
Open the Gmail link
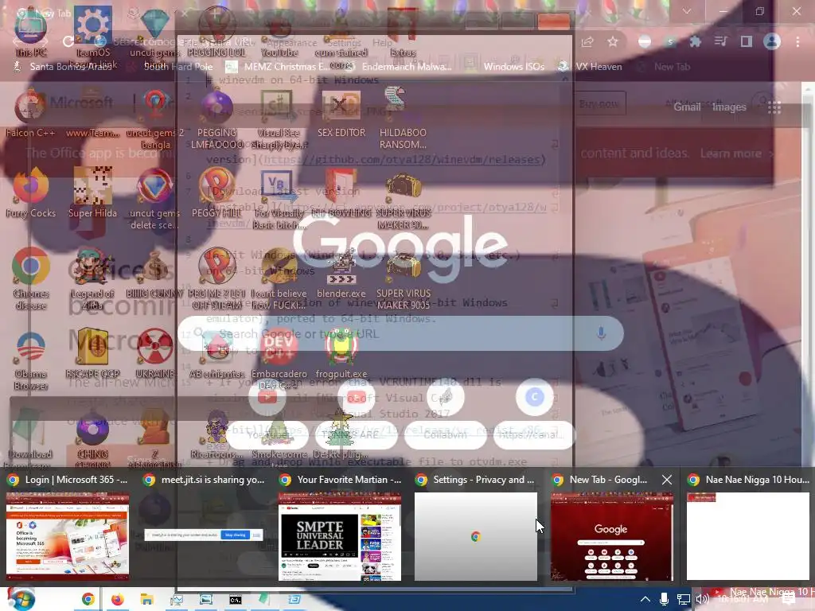click(687, 107)
